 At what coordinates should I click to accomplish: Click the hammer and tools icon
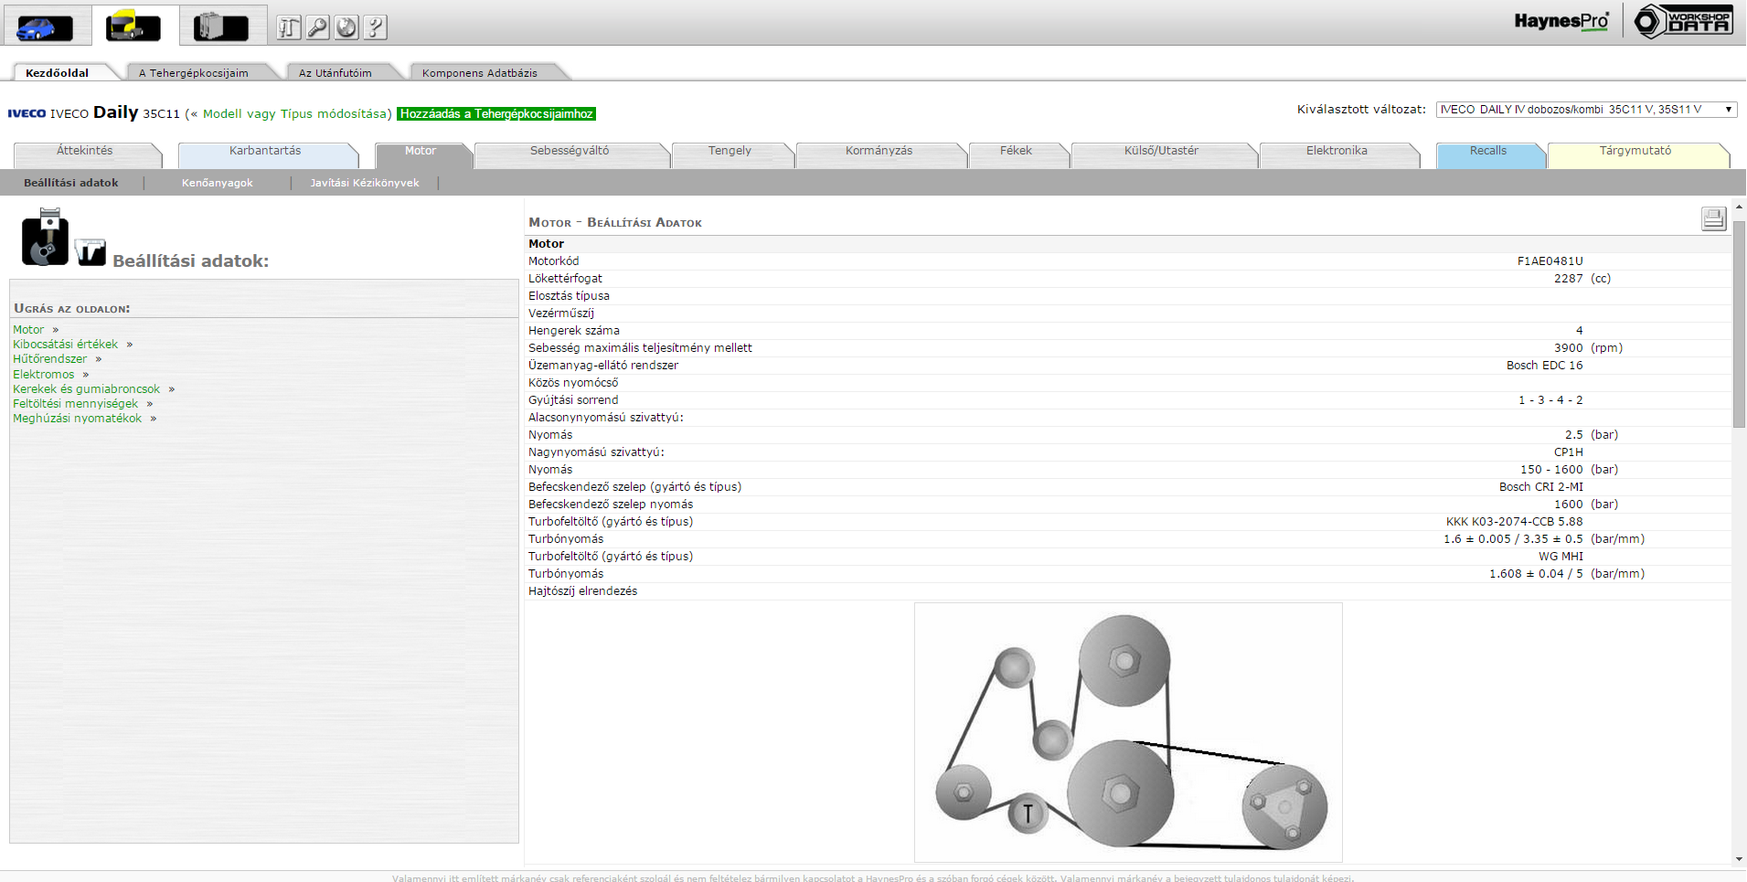289,27
